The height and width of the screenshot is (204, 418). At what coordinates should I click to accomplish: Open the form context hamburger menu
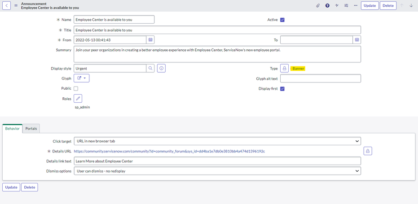(x=16, y=5)
